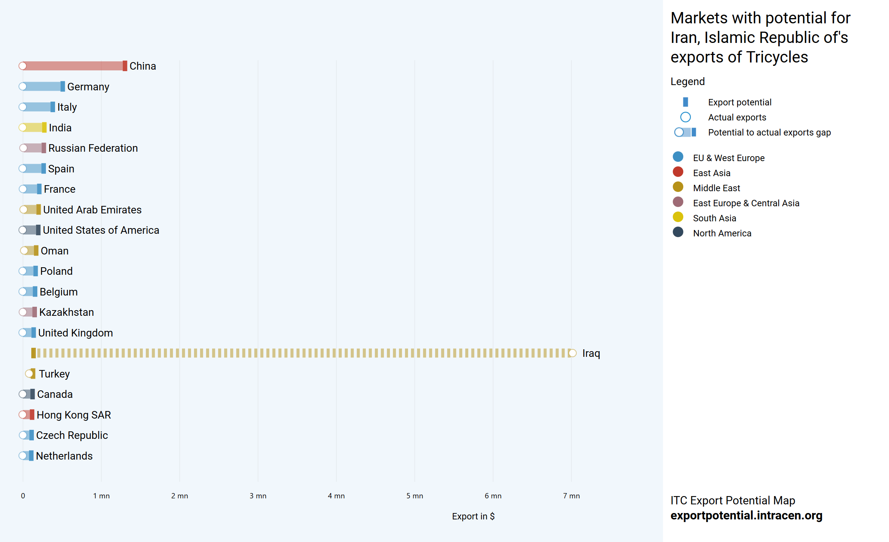Open the exportpotential.intracen.org link
This screenshot has height=542, width=889.
point(746,515)
